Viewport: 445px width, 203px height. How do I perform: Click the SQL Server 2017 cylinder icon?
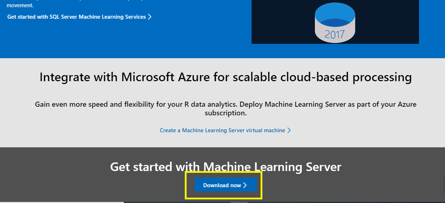[x=335, y=23]
